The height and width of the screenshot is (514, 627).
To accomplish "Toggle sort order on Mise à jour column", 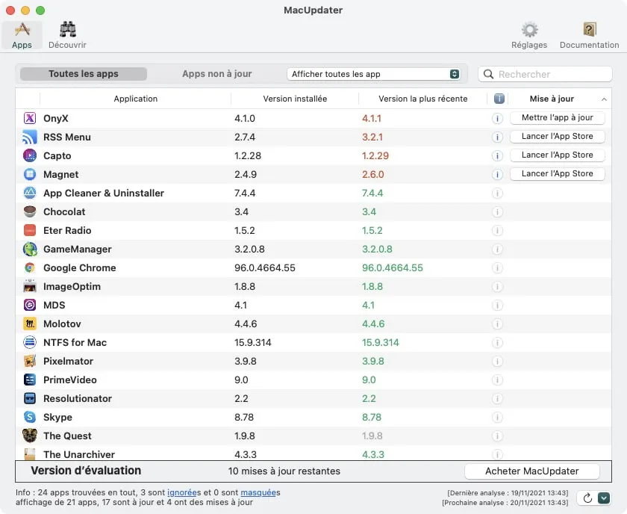I will 559,99.
